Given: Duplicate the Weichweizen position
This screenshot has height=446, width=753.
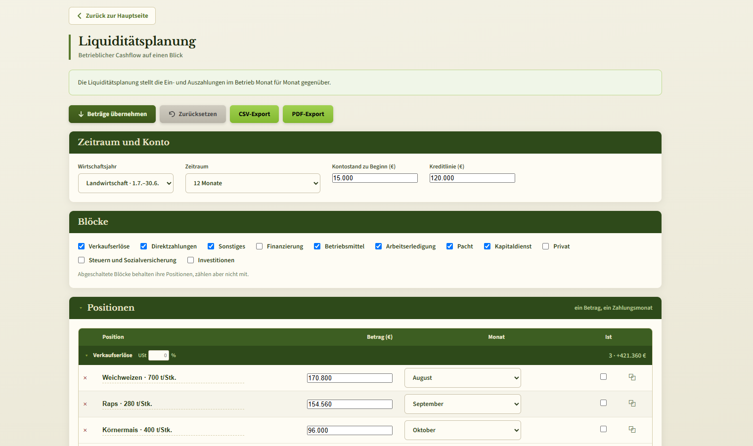Looking at the screenshot, I should pyautogui.click(x=632, y=377).
